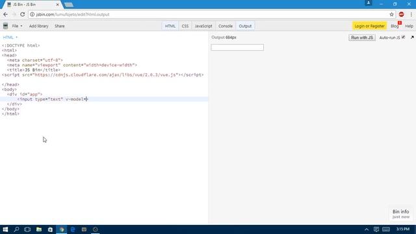Click the site info icon in address bar
Screen dimensions: 416x234
pos(32,14)
